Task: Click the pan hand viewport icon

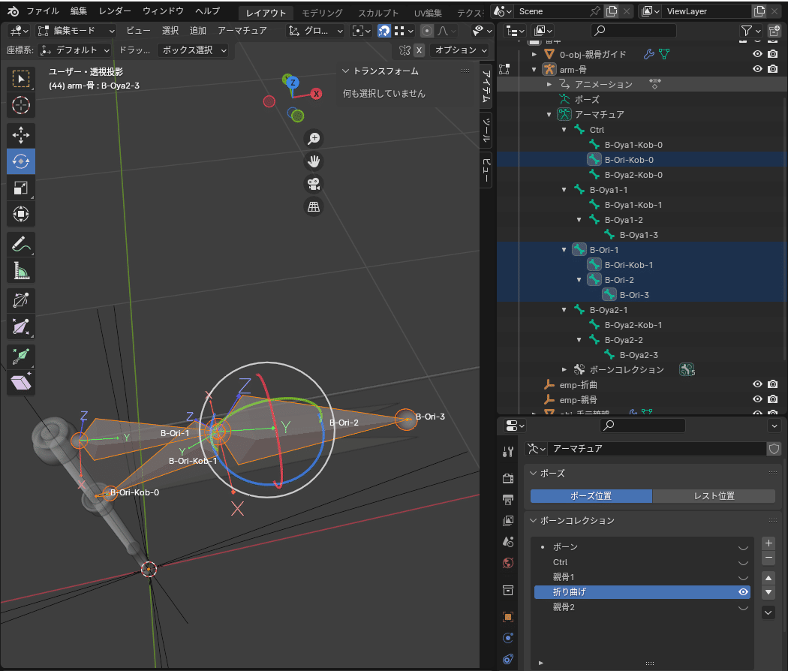Action: coord(314,161)
